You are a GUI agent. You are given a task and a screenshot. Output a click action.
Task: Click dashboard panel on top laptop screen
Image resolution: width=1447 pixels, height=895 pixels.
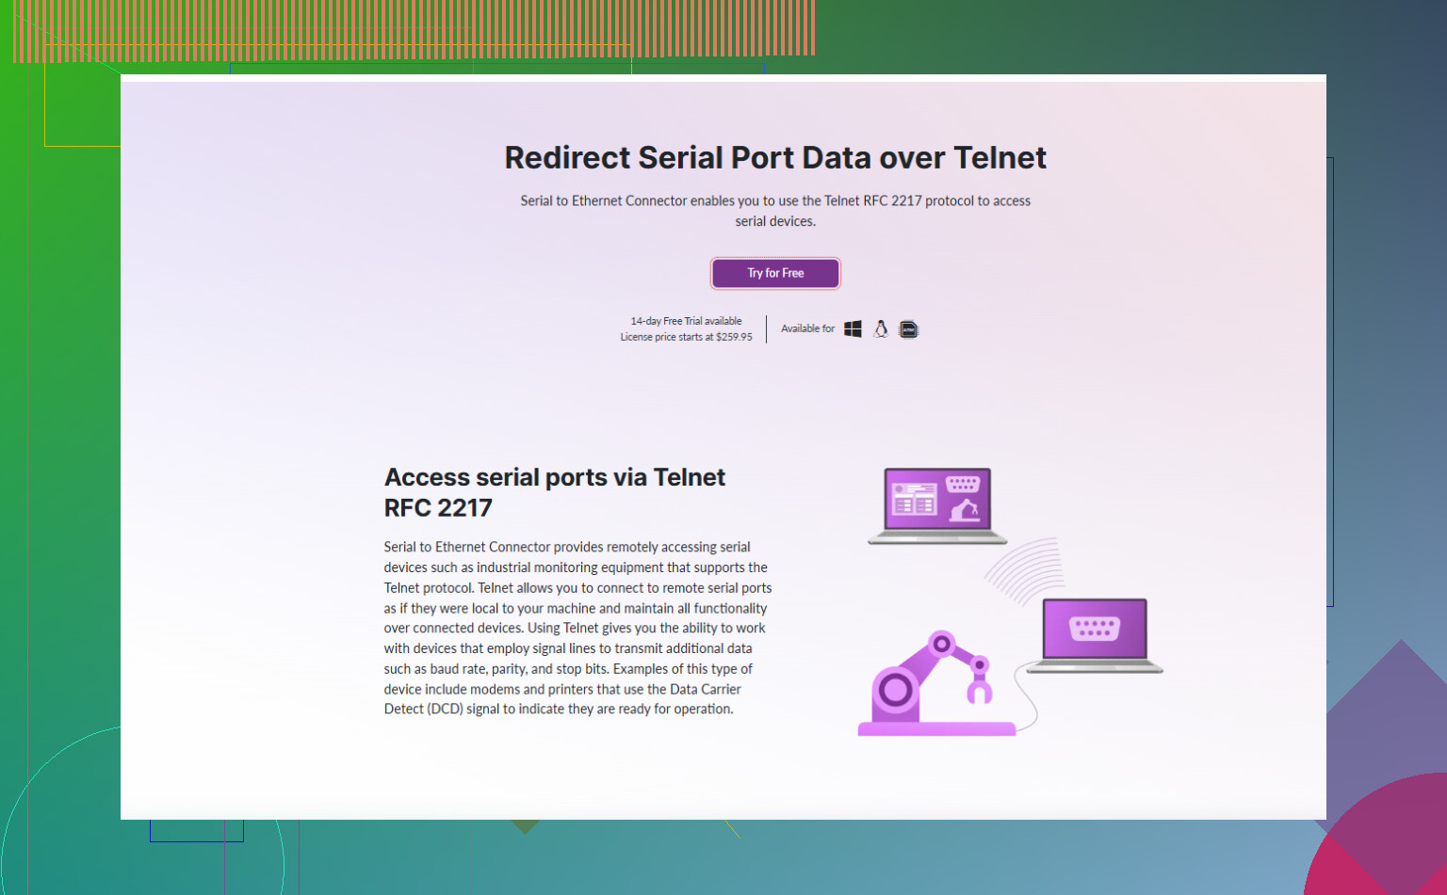click(x=914, y=499)
